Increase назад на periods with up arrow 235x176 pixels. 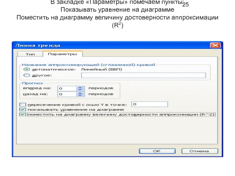click(80, 93)
